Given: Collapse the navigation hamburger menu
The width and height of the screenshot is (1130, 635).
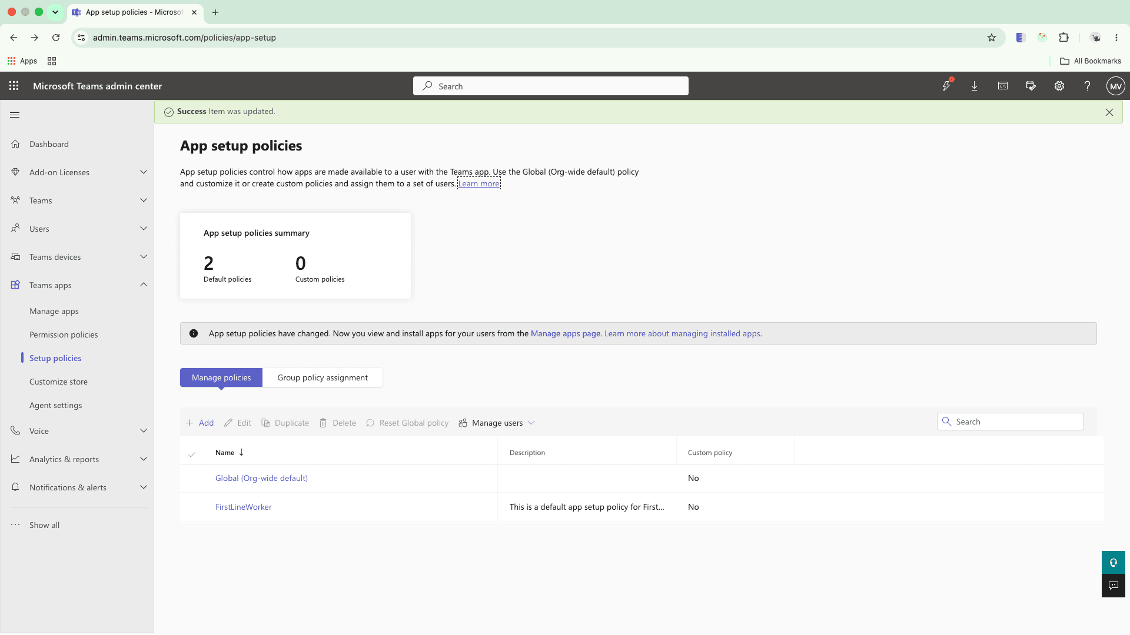Looking at the screenshot, I should [x=15, y=115].
